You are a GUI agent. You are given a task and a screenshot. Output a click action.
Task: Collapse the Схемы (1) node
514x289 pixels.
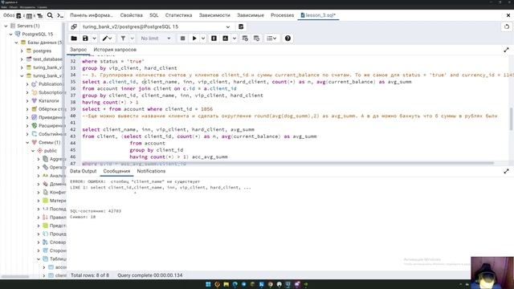(x=27, y=143)
